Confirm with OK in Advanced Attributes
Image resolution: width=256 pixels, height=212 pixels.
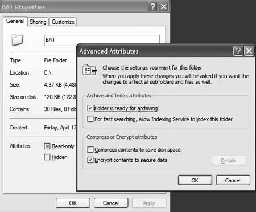click(195, 180)
